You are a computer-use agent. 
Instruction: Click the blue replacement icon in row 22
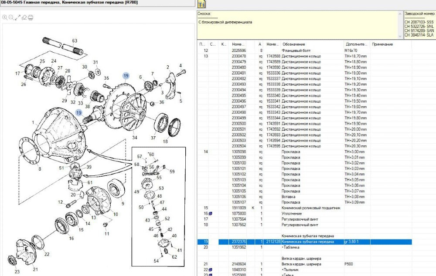(x=211, y=270)
